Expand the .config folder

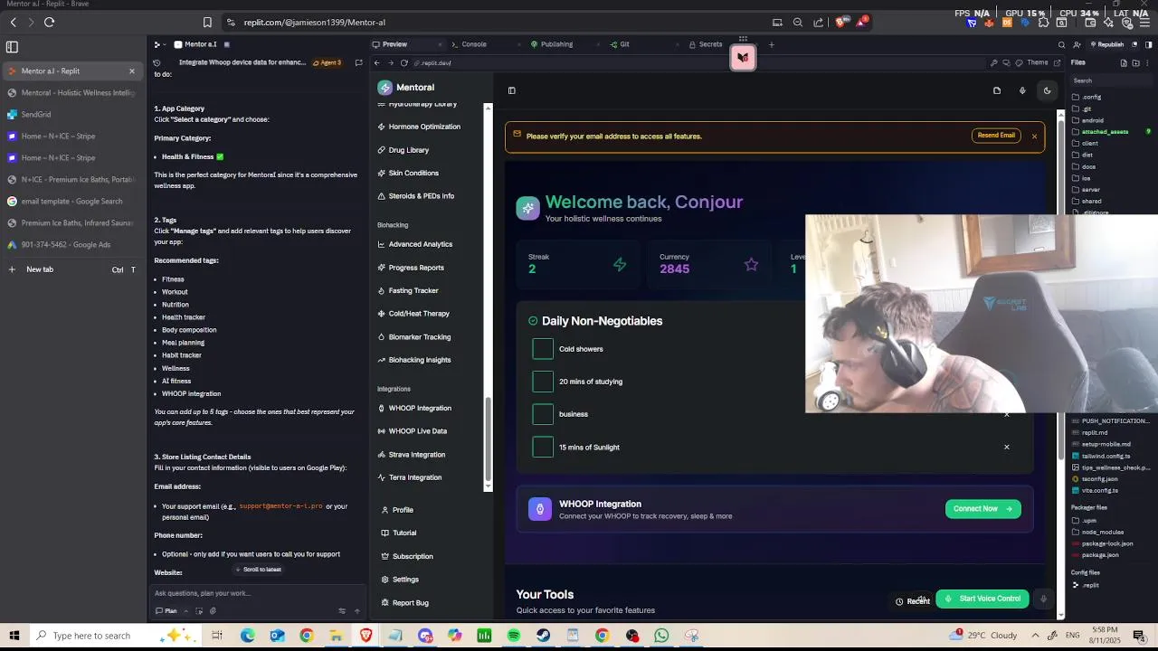point(1087,97)
